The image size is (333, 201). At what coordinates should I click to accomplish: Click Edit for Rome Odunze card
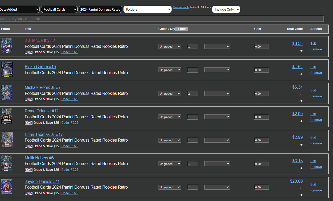[313, 114]
